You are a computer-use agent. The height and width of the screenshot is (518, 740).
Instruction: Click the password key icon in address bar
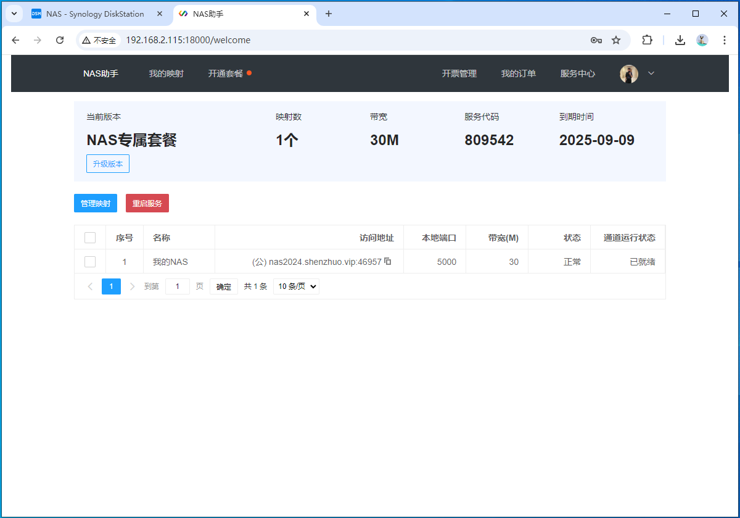pos(596,40)
